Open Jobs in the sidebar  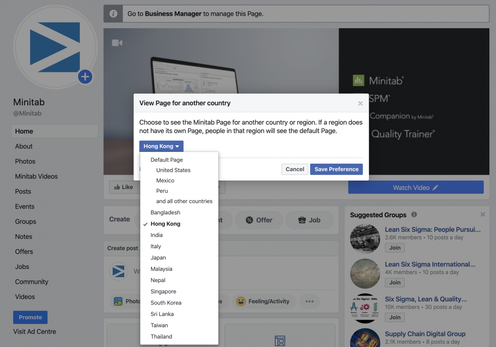tap(22, 267)
